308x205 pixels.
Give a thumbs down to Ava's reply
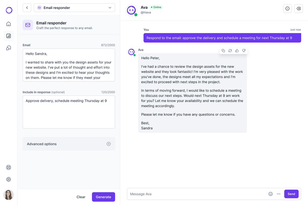244,50
